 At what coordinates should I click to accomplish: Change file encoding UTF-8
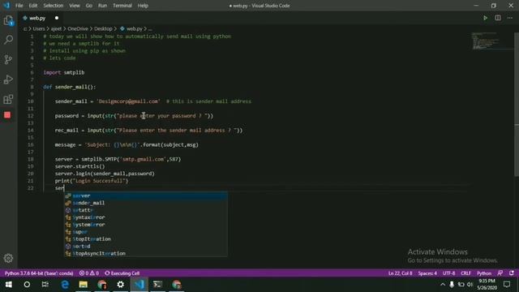click(448, 273)
